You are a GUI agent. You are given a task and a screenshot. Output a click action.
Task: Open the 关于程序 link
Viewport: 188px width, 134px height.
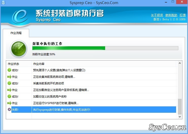coord(157,15)
